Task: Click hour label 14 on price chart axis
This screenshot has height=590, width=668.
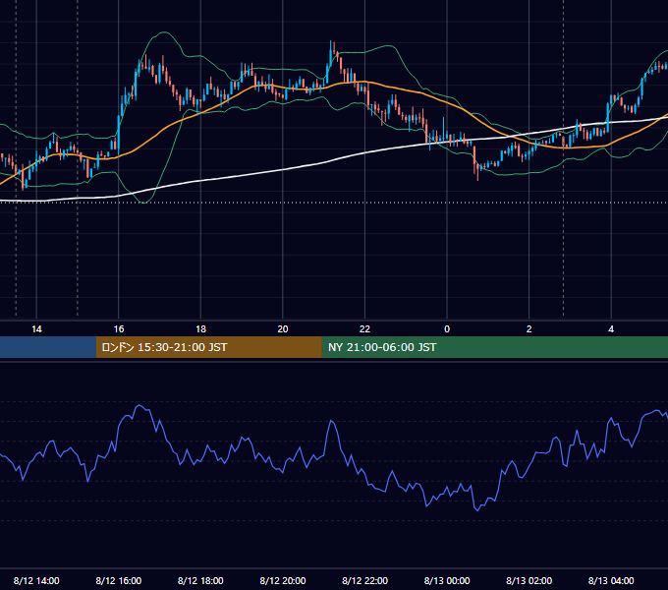Action: (36, 329)
